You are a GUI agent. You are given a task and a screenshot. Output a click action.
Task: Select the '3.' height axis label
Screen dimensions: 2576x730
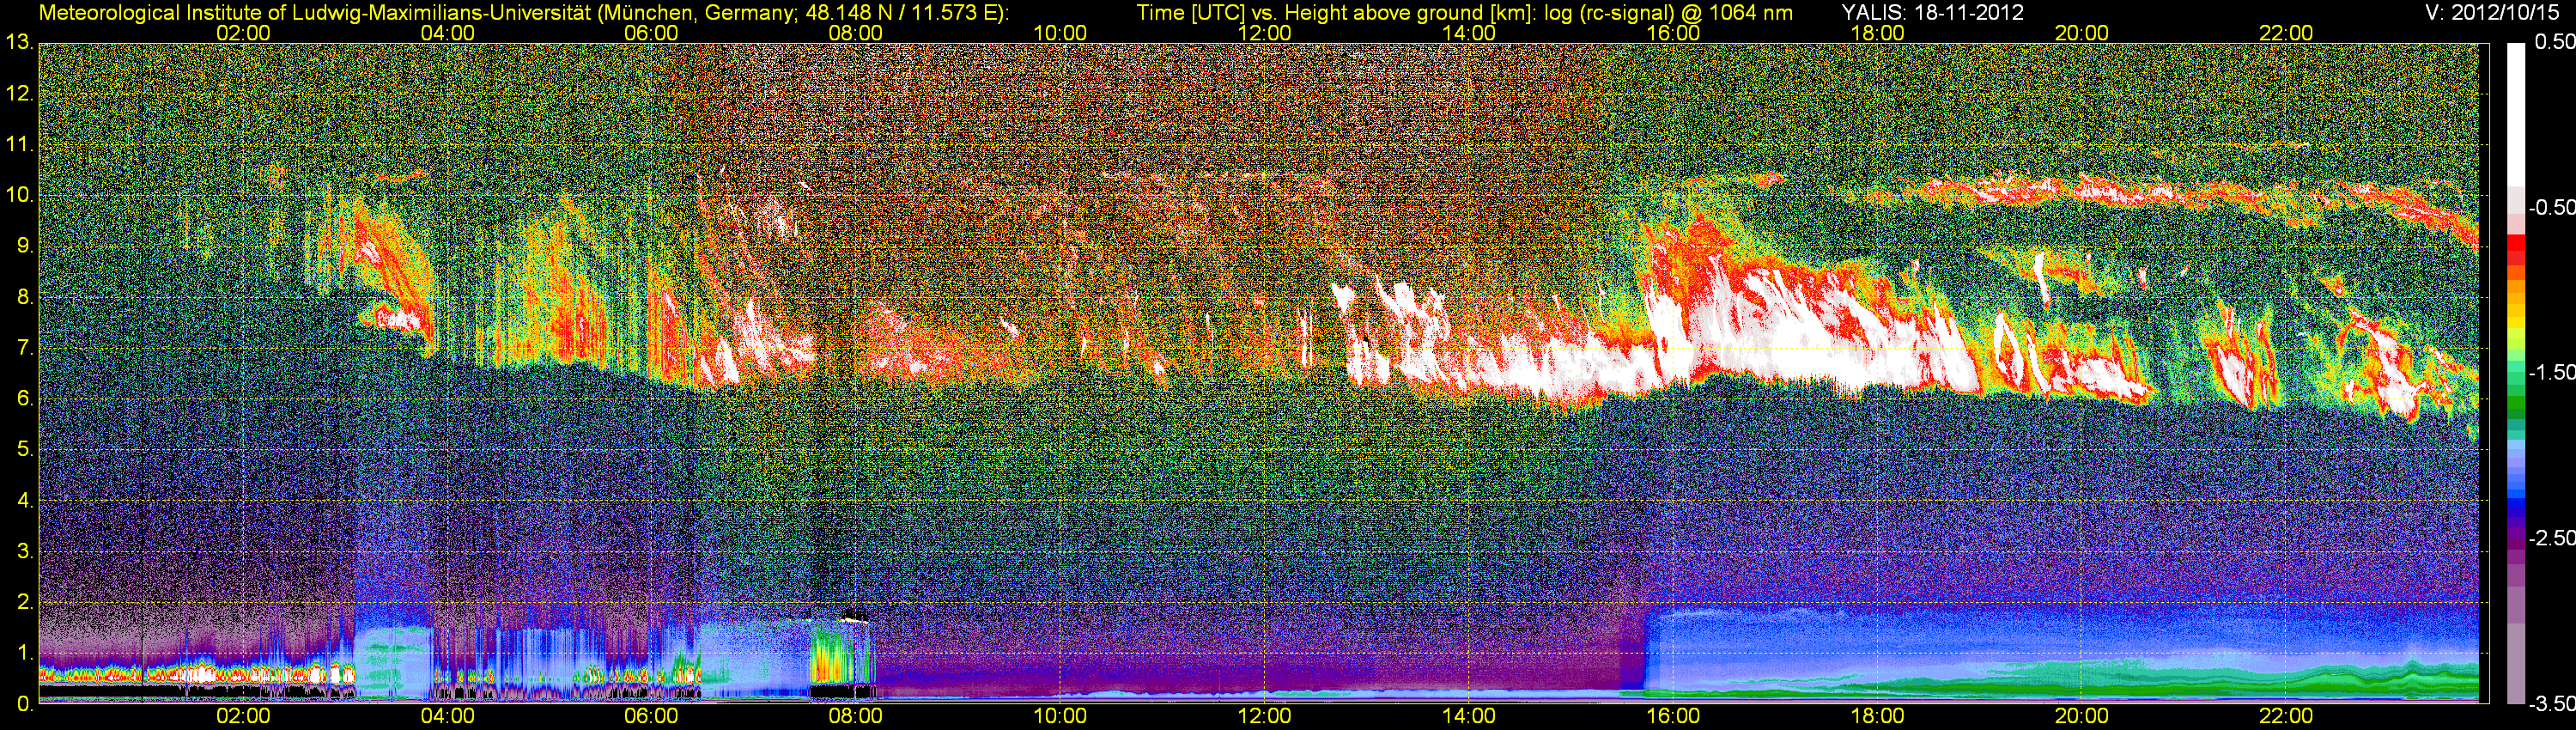click(25, 551)
